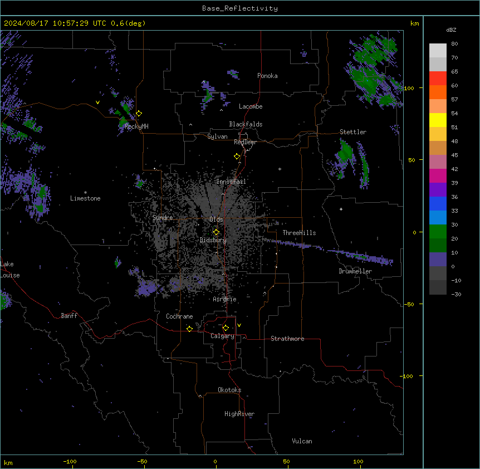The width and height of the screenshot is (480, 469).
Task: Click the yellow diamond marker beside RockyMH
Action: 139,114
